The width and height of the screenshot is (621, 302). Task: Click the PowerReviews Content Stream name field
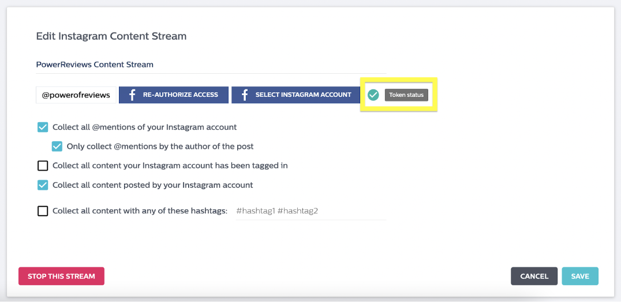coord(211,65)
